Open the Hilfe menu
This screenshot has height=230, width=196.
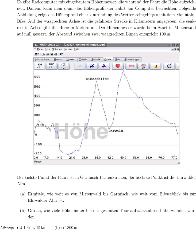coord(77,49)
